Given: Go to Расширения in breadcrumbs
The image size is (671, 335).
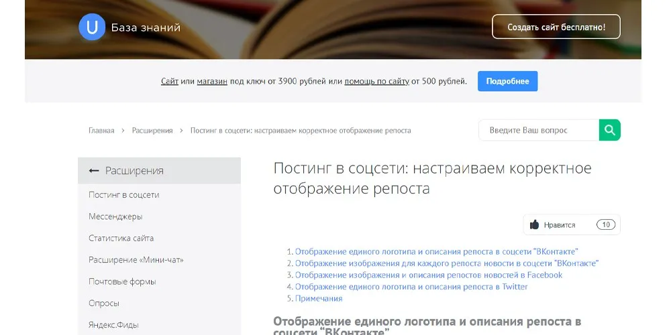Looking at the screenshot, I should coord(152,131).
